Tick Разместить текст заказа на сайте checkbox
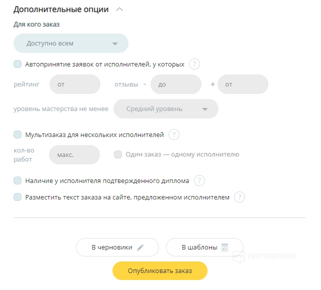 click(x=17, y=197)
